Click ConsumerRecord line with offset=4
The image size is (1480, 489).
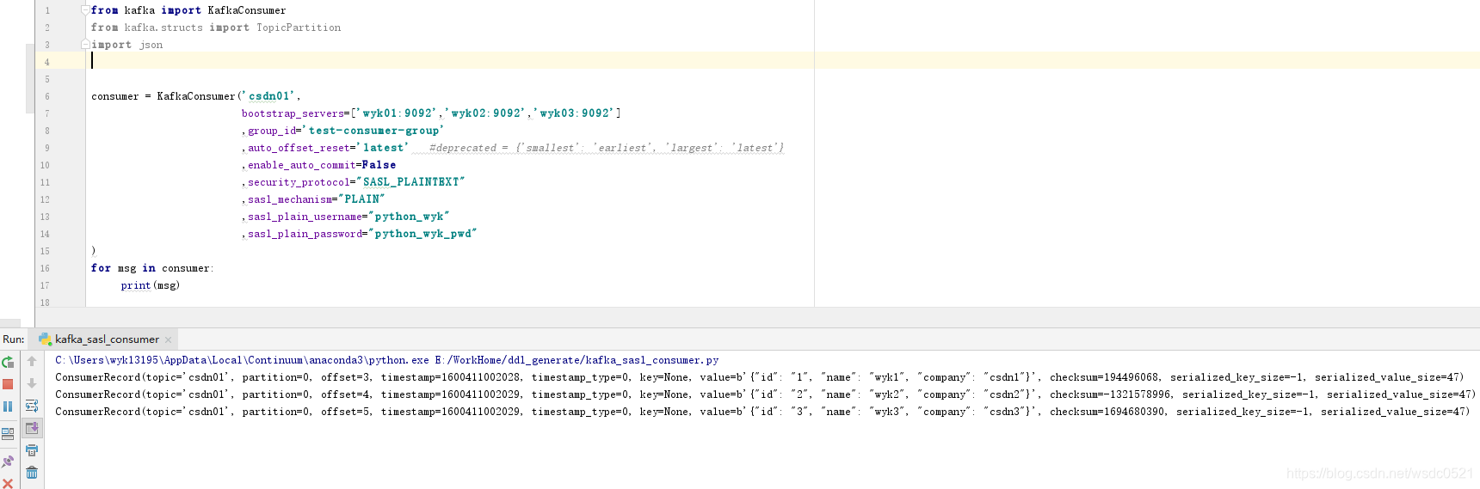[765, 394]
